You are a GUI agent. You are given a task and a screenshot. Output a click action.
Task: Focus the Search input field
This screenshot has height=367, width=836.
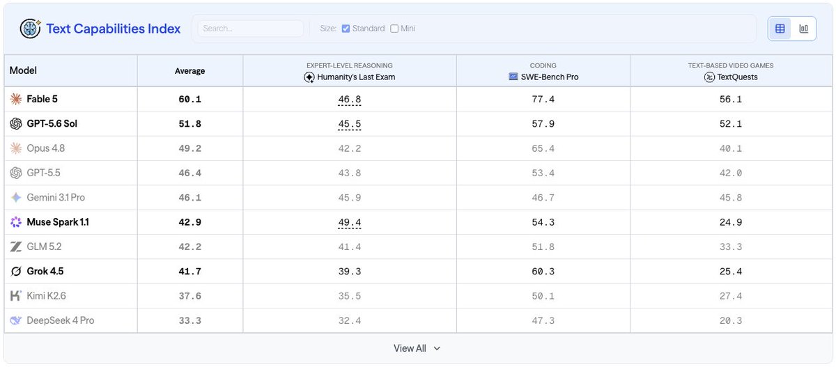251,29
